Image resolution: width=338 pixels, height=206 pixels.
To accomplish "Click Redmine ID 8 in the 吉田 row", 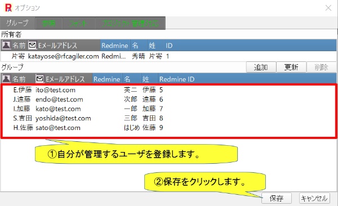I will [161, 118].
